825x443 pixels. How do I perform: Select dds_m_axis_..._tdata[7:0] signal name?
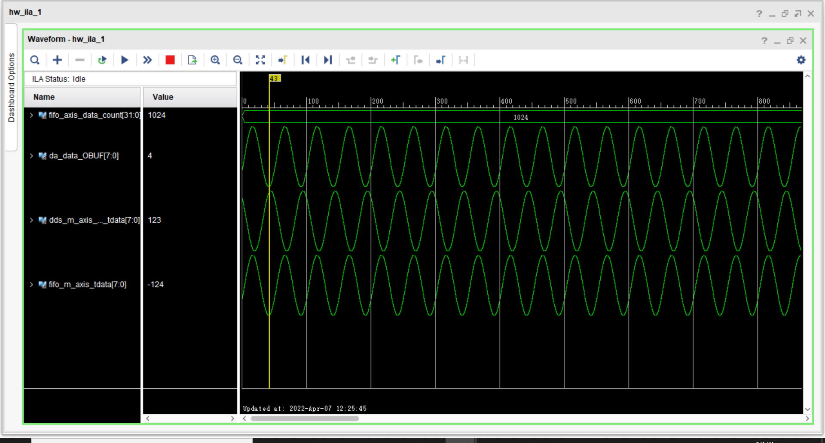95,220
